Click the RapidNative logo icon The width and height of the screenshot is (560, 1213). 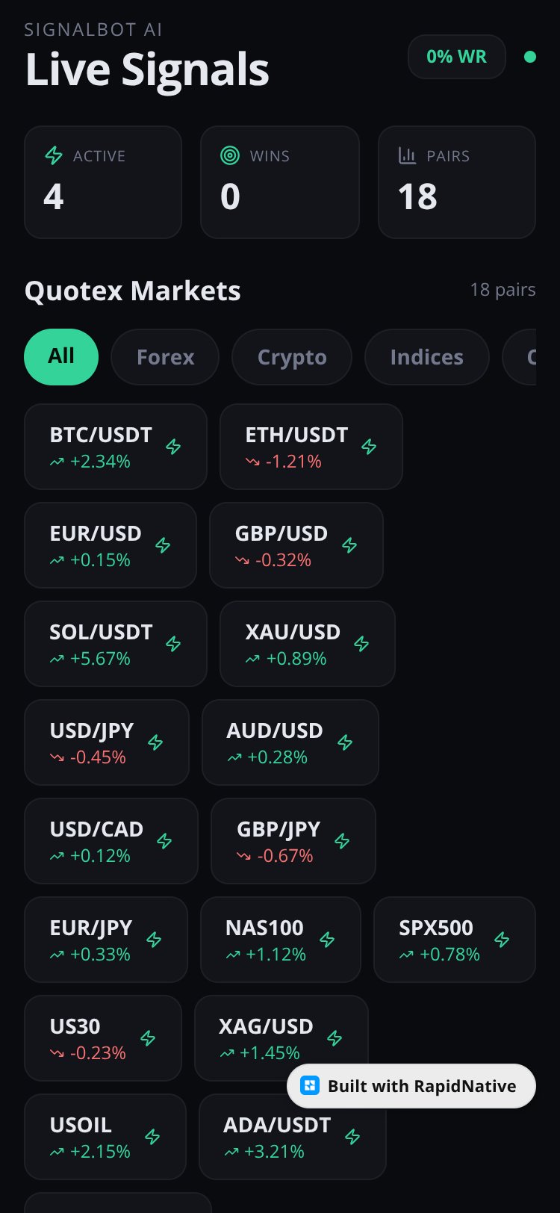(x=309, y=1086)
